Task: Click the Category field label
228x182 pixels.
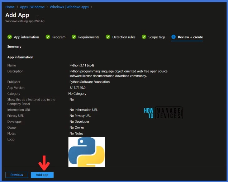Action: (x=14, y=94)
